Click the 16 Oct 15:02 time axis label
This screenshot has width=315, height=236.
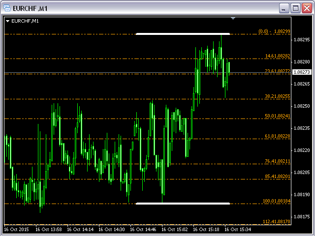point(176,229)
